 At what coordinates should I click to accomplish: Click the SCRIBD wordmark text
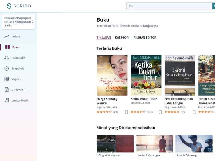22,6
